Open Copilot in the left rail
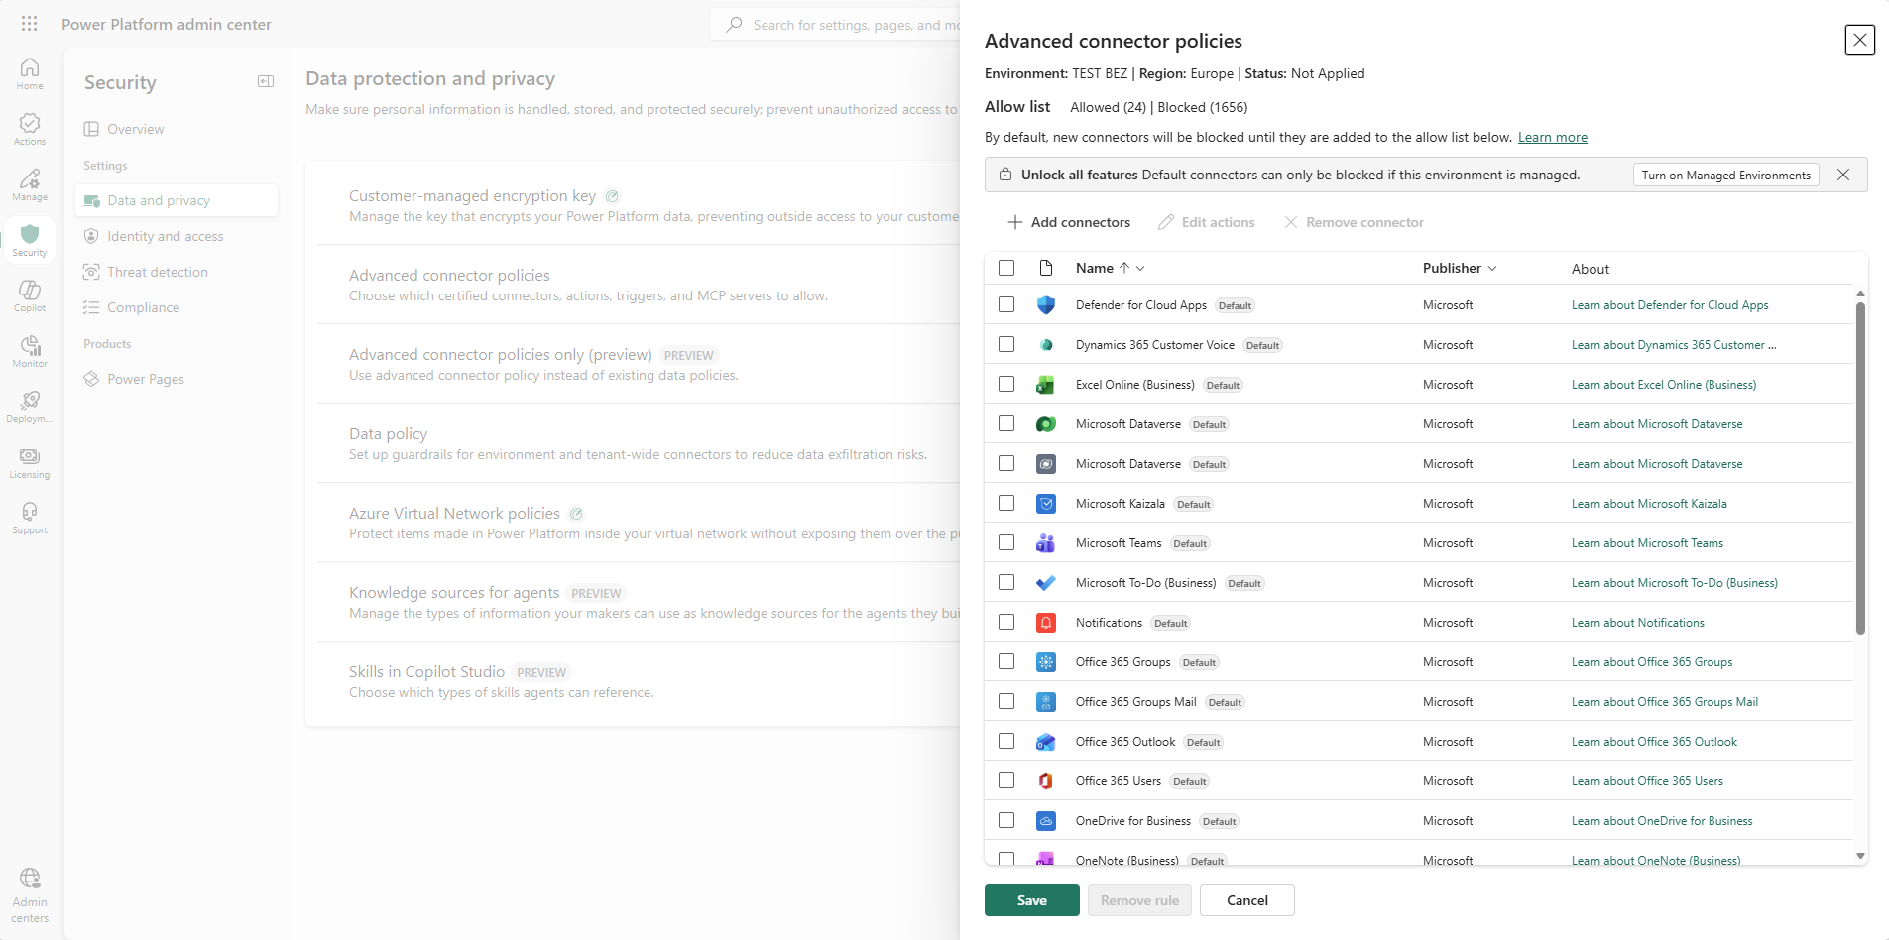Viewport: 1889px width, 940px height. (x=30, y=295)
